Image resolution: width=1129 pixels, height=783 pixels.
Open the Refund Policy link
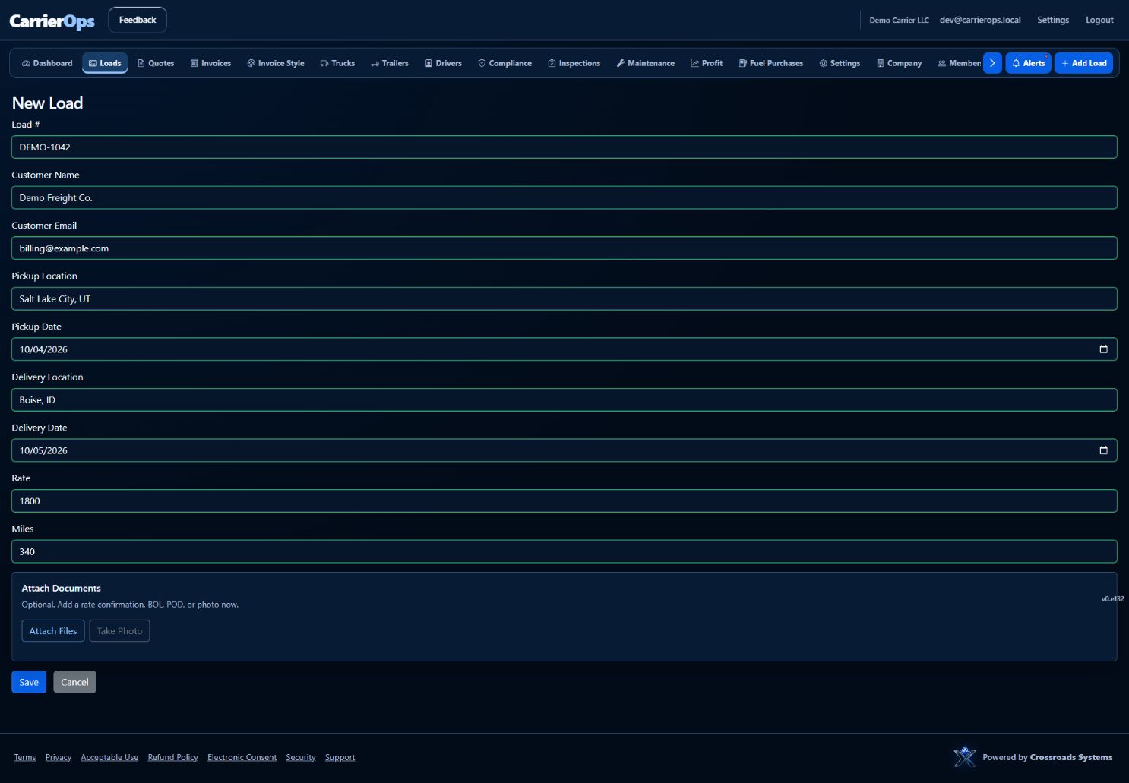click(x=172, y=757)
